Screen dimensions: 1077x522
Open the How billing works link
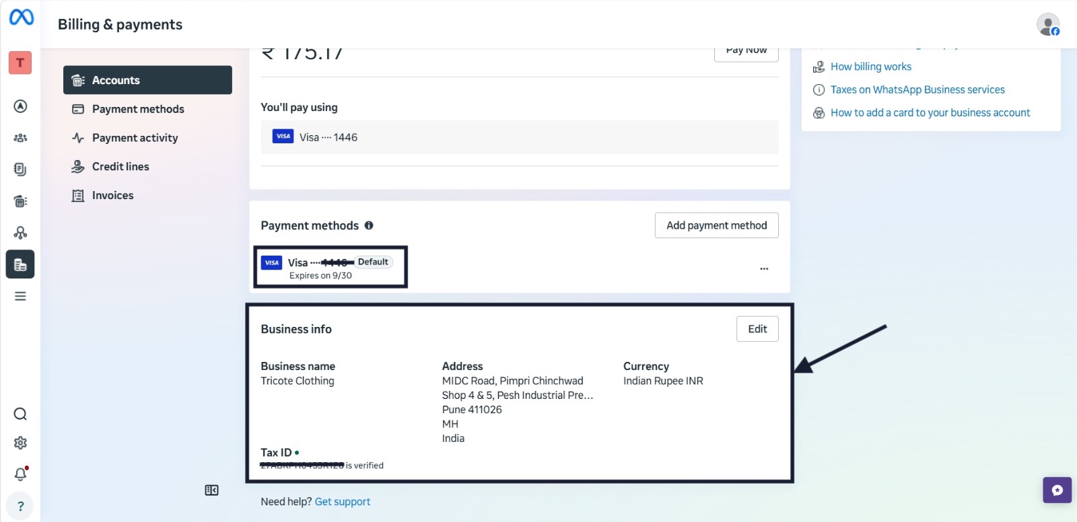(870, 67)
